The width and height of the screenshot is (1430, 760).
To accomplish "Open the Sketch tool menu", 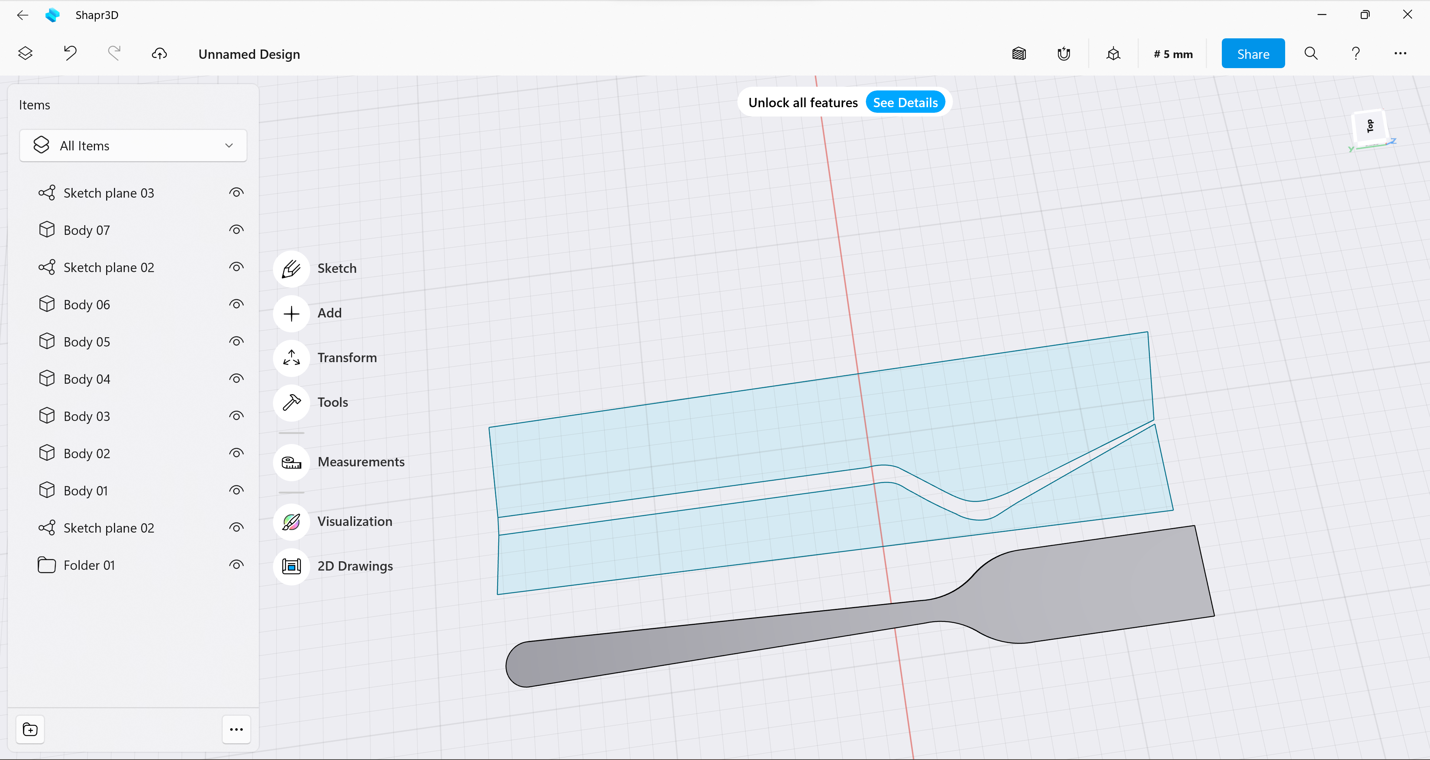I will [292, 269].
